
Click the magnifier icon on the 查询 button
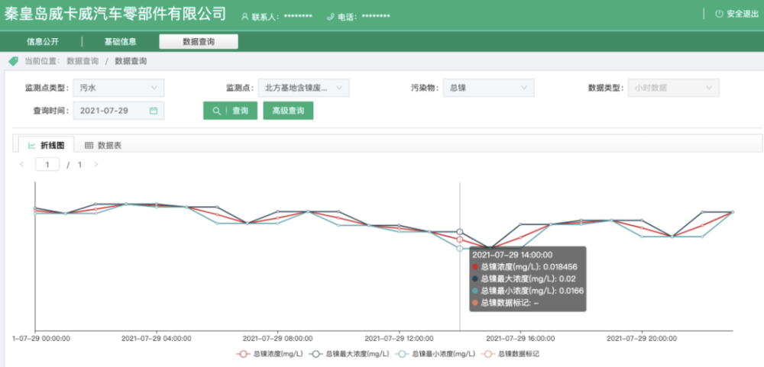(217, 111)
